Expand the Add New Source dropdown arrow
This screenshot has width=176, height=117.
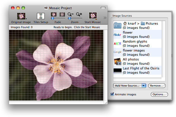tap(144, 86)
